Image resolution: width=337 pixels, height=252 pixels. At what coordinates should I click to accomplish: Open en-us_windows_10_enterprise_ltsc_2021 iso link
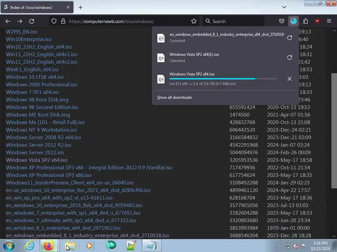78,190
